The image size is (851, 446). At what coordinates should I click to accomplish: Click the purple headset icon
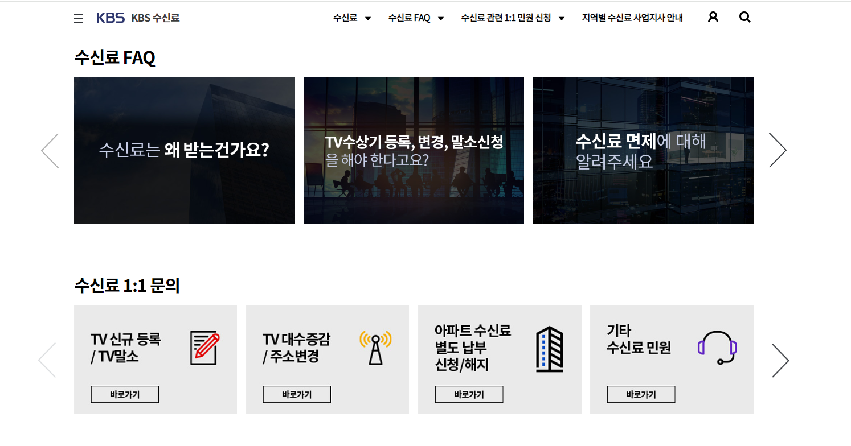point(717,348)
